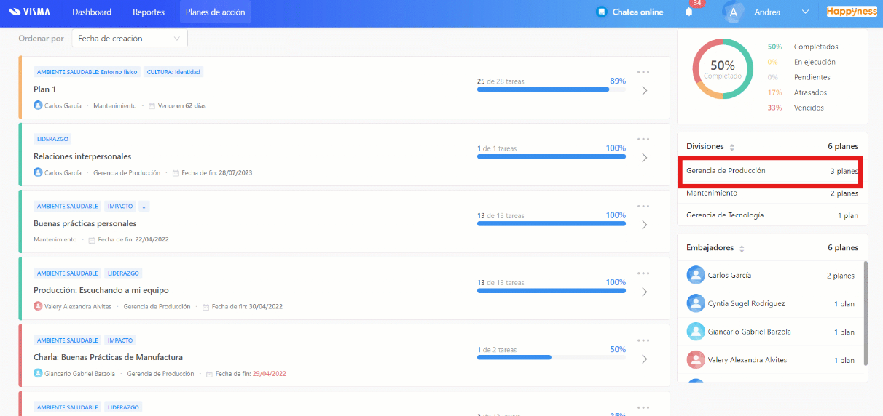Click '2 planes' beside Carlos García
The image size is (883, 416).
[x=841, y=276]
